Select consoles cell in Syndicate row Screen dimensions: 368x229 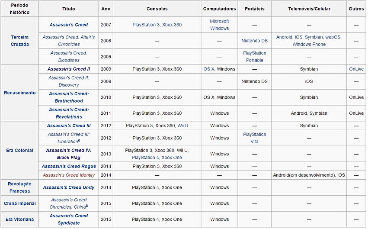157,219
